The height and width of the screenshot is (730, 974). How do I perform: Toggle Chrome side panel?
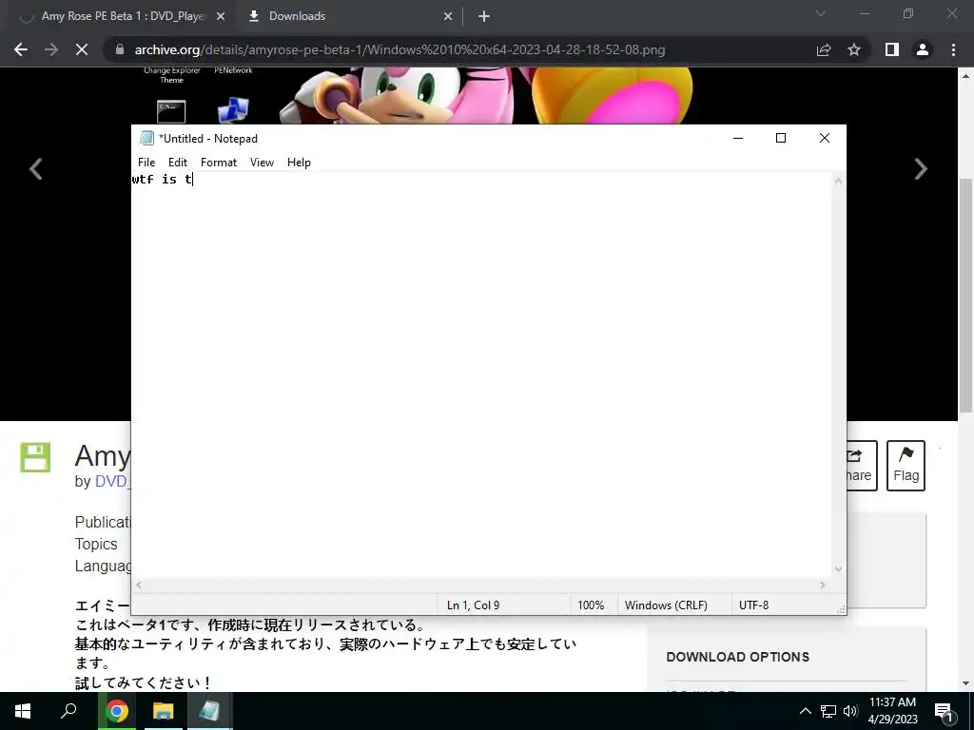[x=892, y=49]
